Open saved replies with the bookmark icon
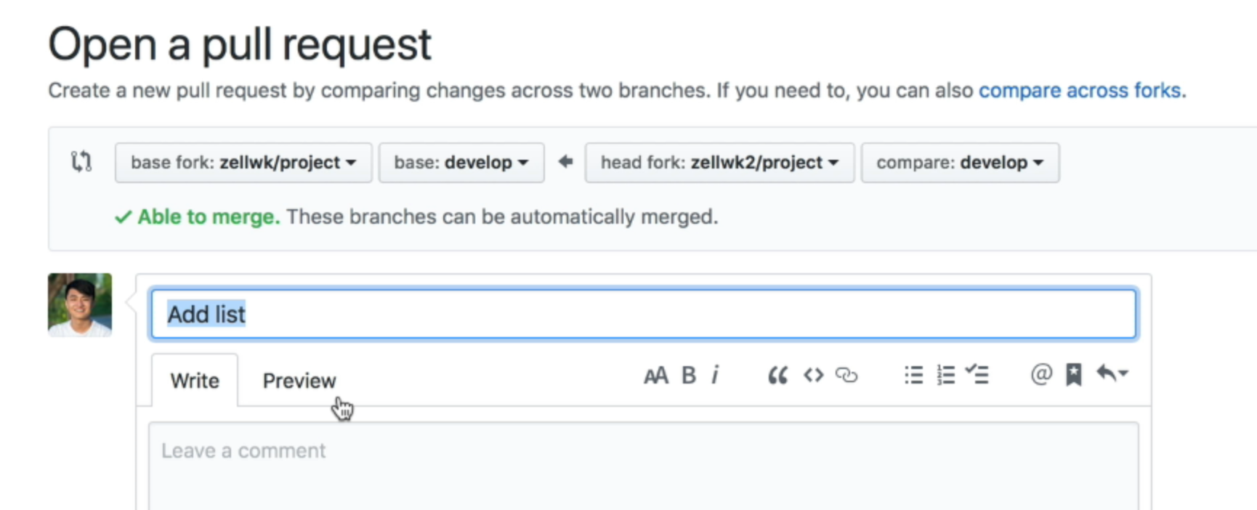 (x=1074, y=375)
